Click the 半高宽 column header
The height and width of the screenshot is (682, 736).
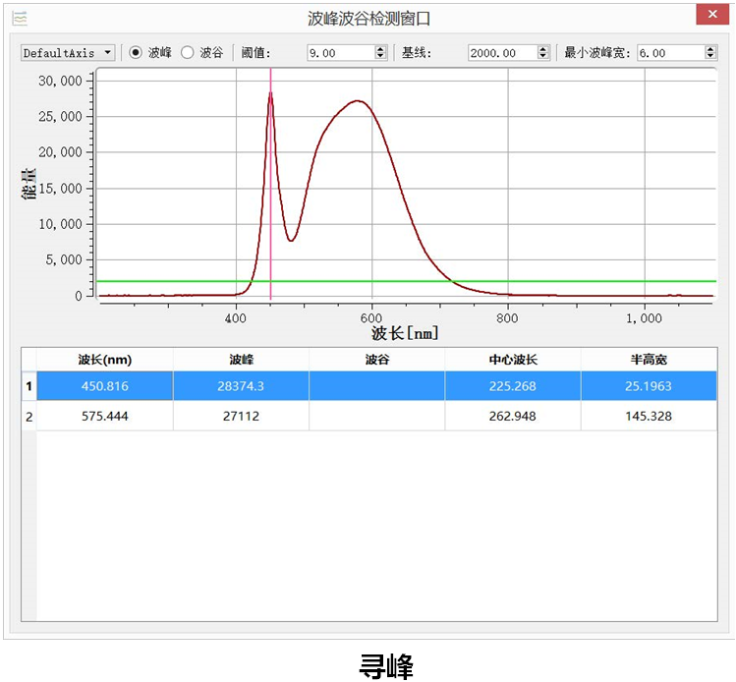(649, 360)
